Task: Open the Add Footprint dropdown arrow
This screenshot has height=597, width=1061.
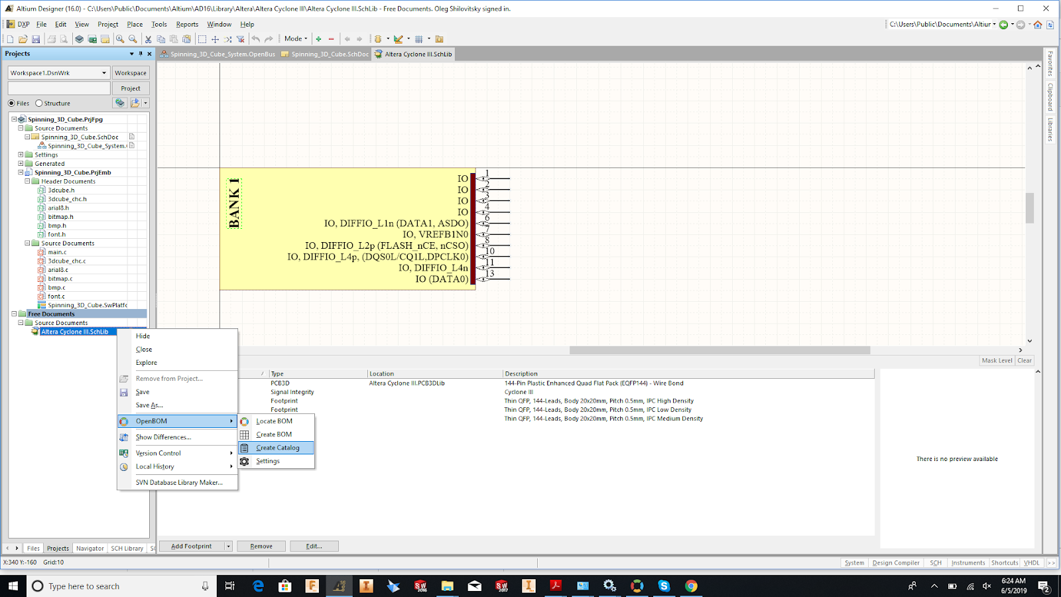Action: (228, 547)
